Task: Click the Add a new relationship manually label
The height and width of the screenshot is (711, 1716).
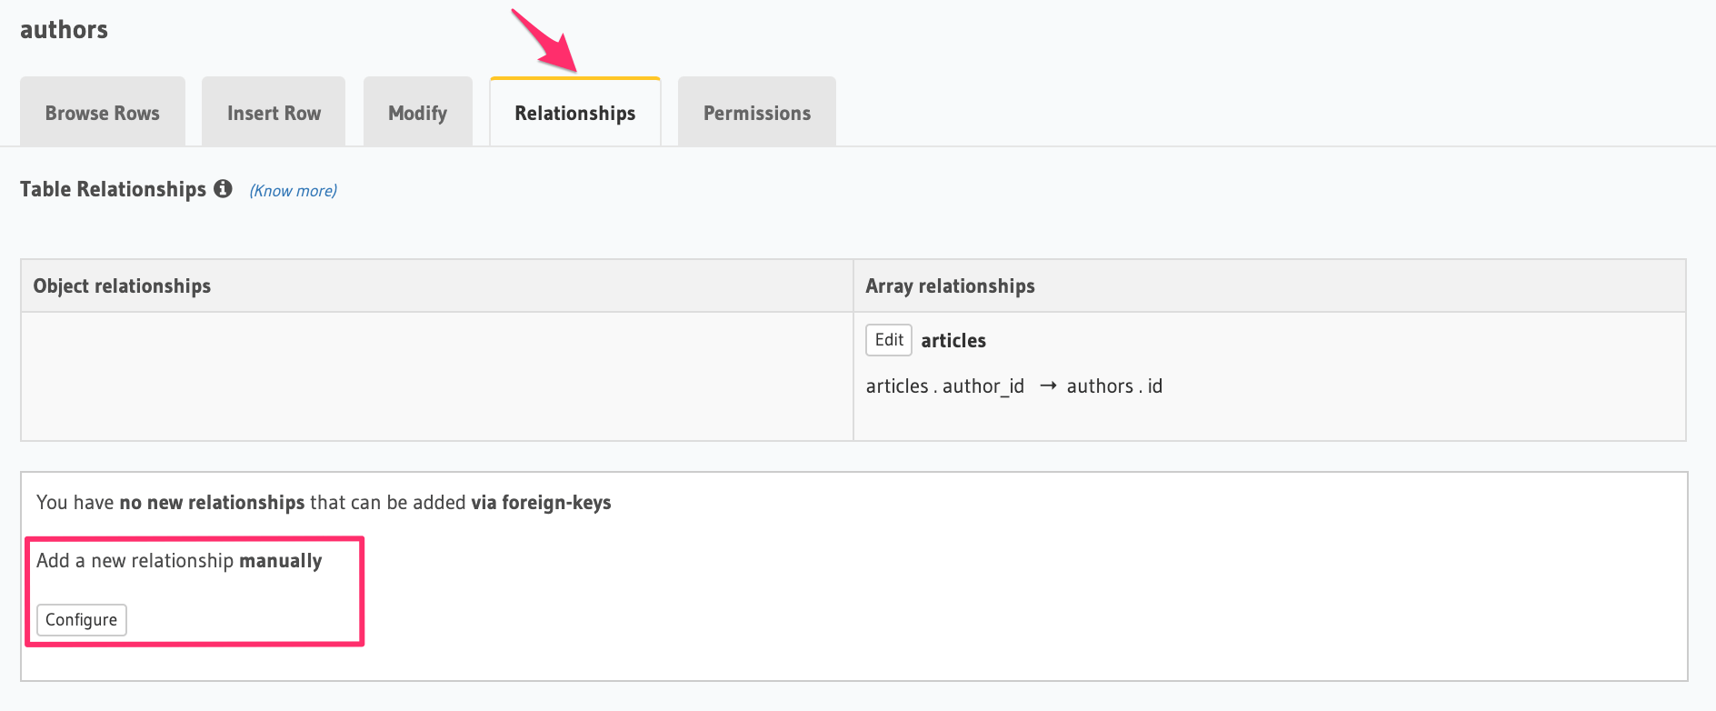Action: (x=179, y=561)
